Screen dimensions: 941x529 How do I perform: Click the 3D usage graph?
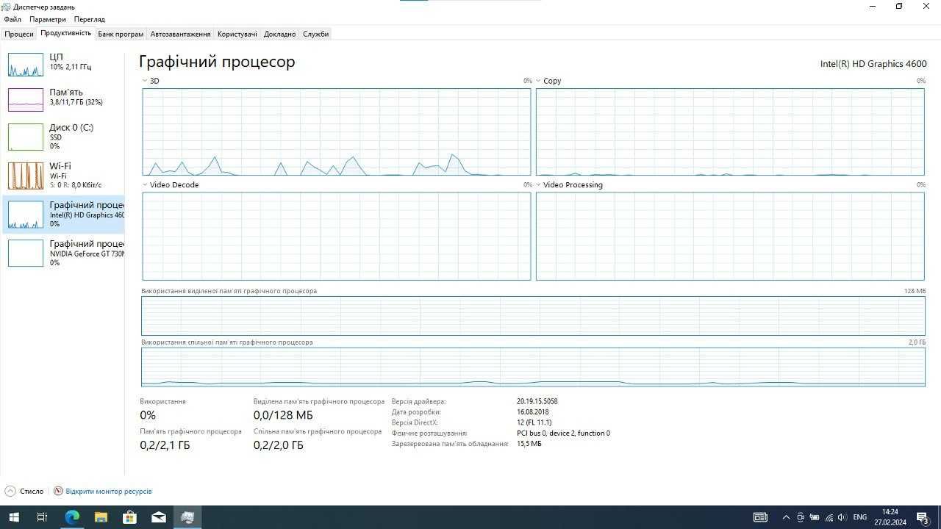click(337, 132)
